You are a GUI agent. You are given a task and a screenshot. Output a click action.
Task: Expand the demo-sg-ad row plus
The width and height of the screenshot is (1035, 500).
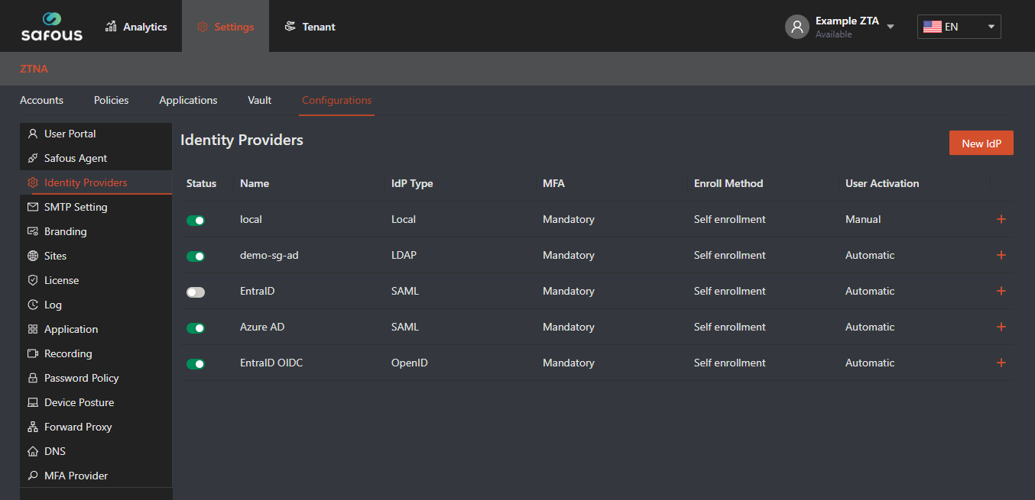point(1001,255)
